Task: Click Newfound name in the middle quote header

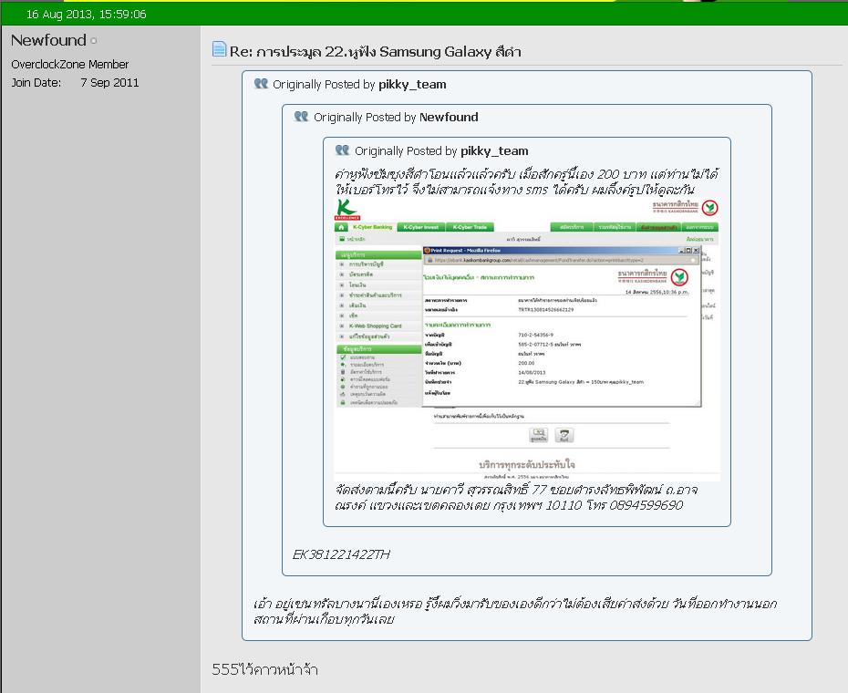Action: [449, 117]
